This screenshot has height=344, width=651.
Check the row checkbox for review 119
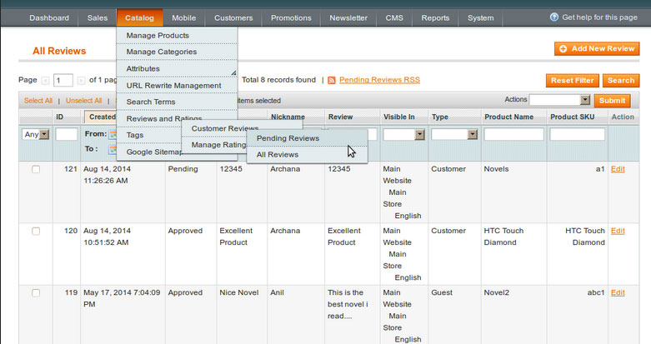[x=36, y=293]
